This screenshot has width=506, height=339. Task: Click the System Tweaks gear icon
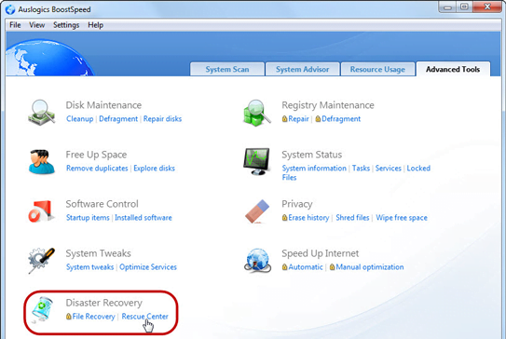tap(41, 260)
